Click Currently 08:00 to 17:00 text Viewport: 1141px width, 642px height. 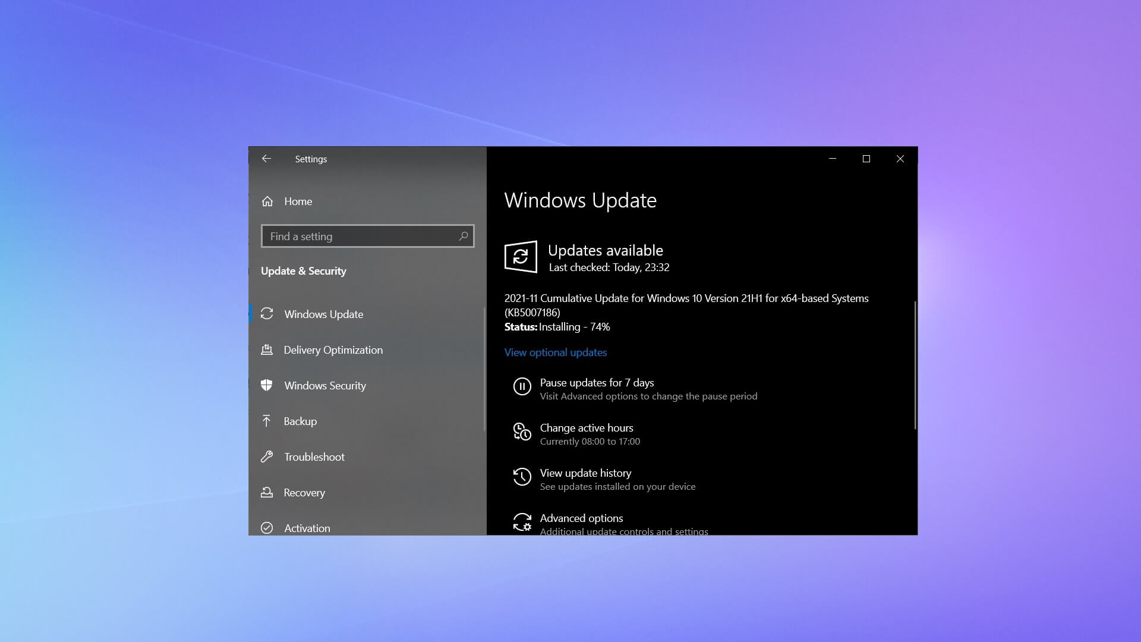coord(590,442)
